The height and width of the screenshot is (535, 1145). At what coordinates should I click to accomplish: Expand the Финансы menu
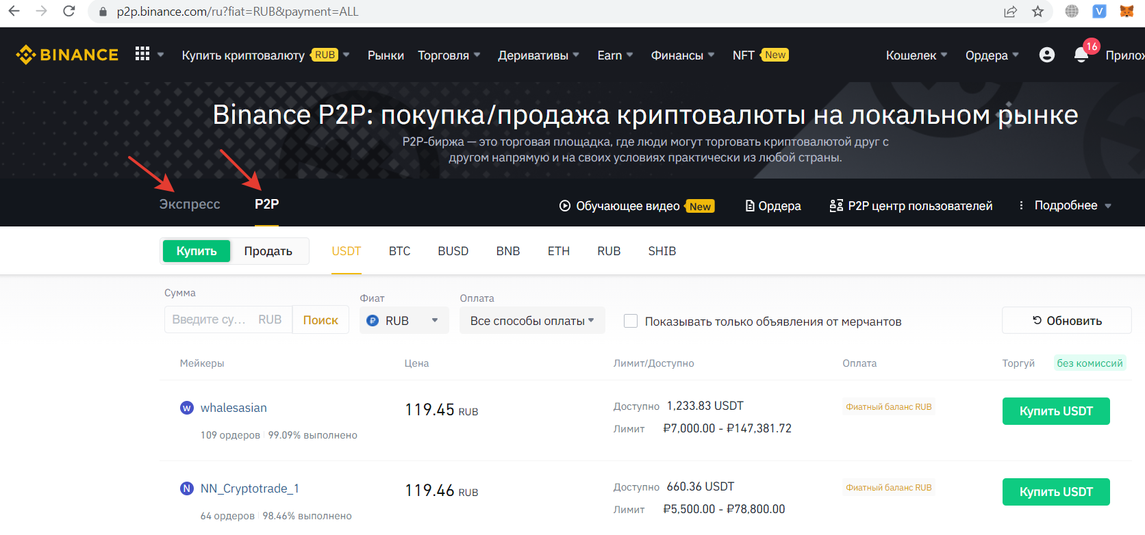[x=683, y=55]
